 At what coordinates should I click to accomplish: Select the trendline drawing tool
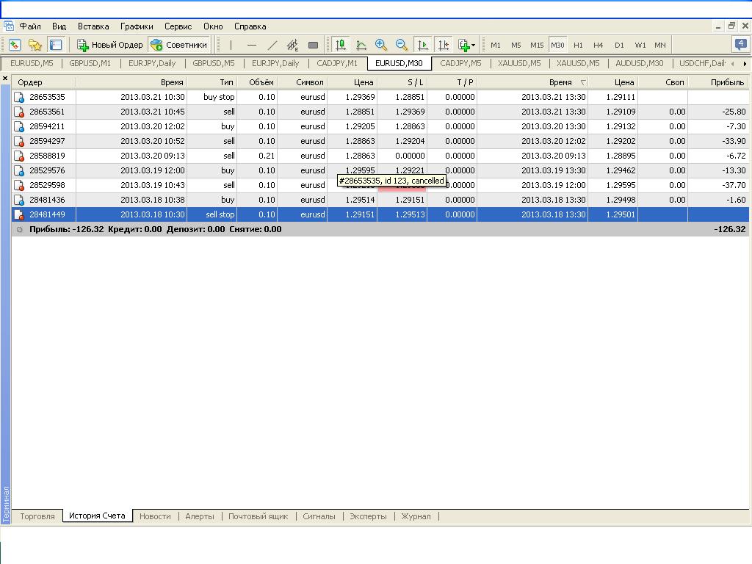tap(272, 45)
